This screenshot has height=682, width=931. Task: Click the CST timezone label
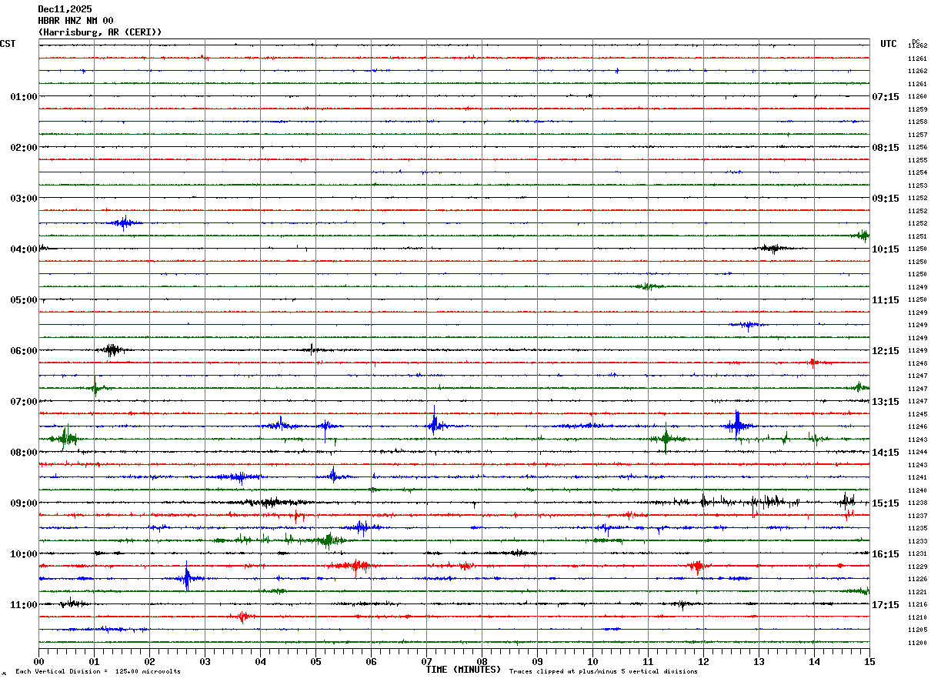tap(8, 44)
